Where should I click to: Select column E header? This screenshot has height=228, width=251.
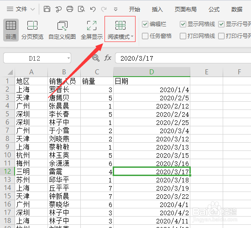coord(206,72)
